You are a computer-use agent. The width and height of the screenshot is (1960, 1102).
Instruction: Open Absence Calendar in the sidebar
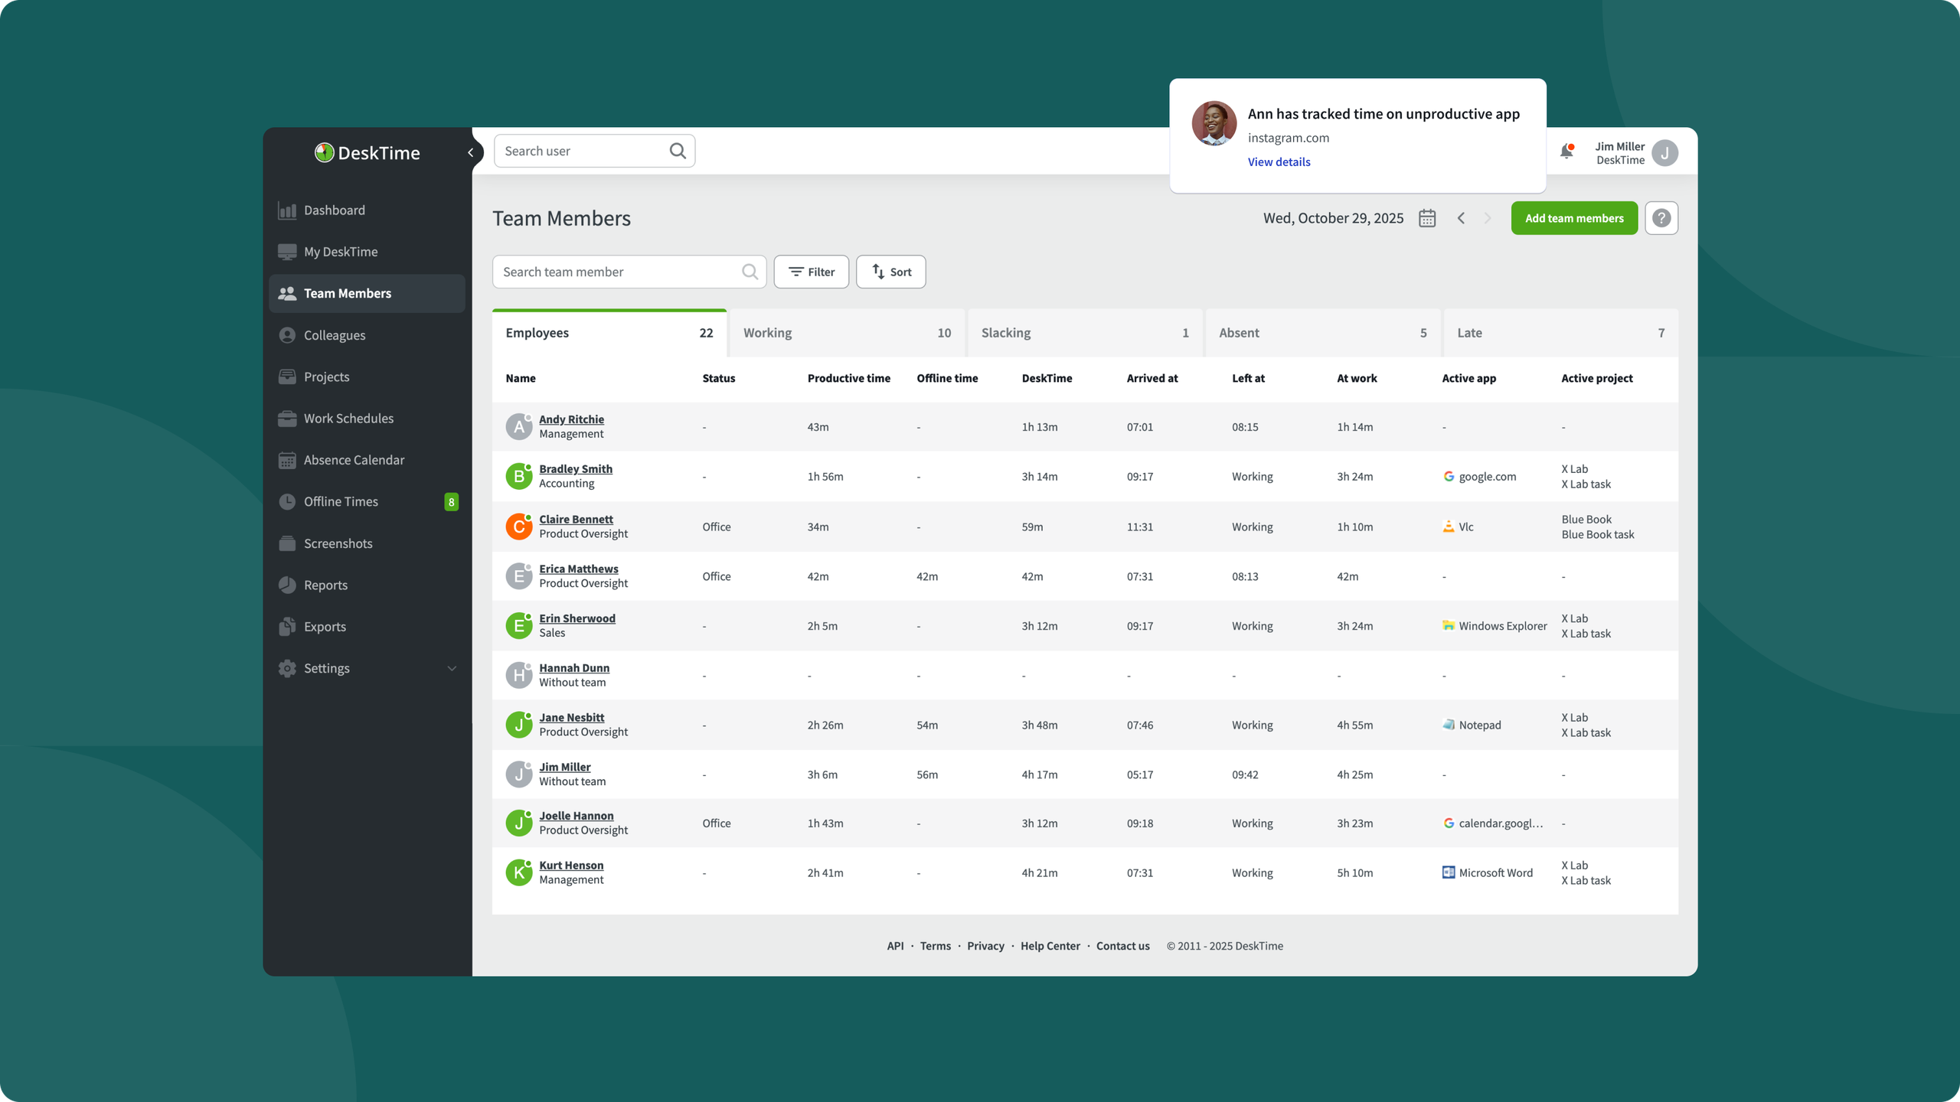pyautogui.click(x=354, y=460)
